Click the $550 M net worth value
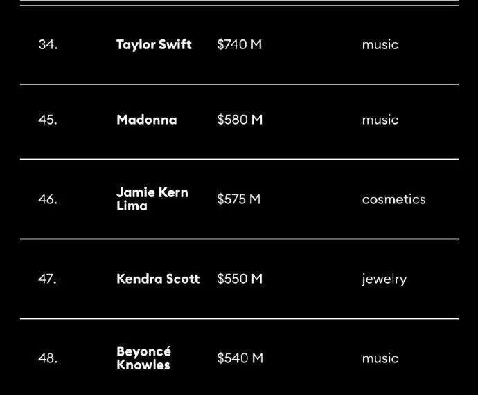This screenshot has height=395, width=478. [x=240, y=279]
